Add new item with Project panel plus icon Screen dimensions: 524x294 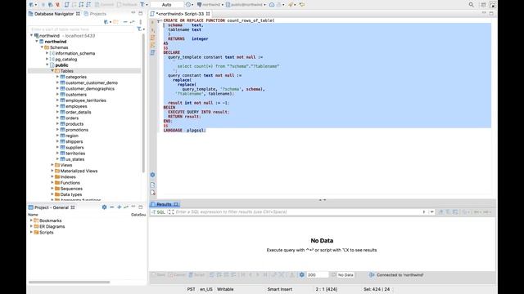pos(119,207)
